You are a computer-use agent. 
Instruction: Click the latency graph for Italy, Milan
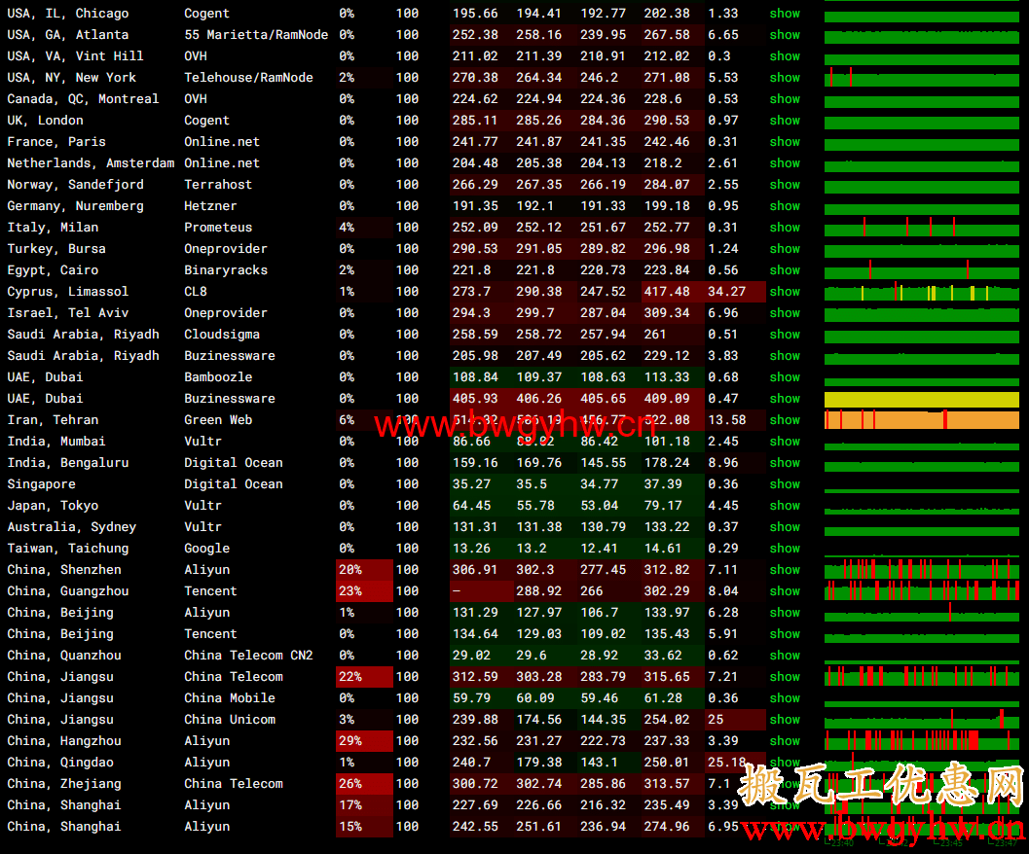pos(921,228)
